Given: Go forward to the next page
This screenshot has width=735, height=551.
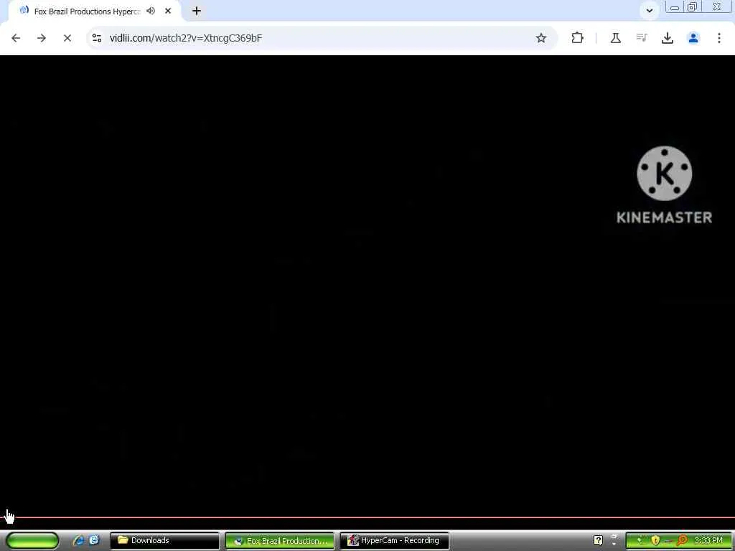Looking at the screenshot, I should [x=42, y=38].
